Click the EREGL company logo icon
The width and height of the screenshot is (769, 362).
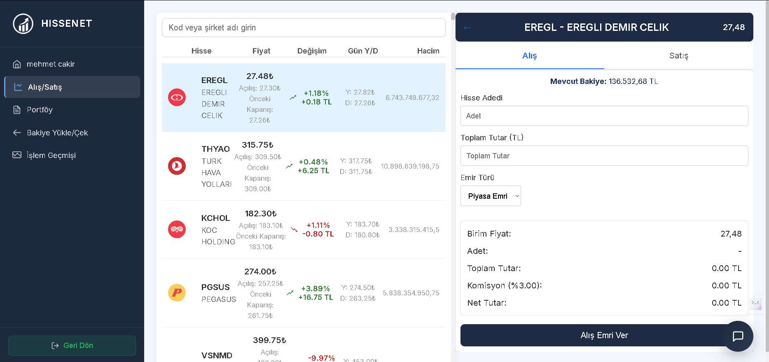pos(177,97)
